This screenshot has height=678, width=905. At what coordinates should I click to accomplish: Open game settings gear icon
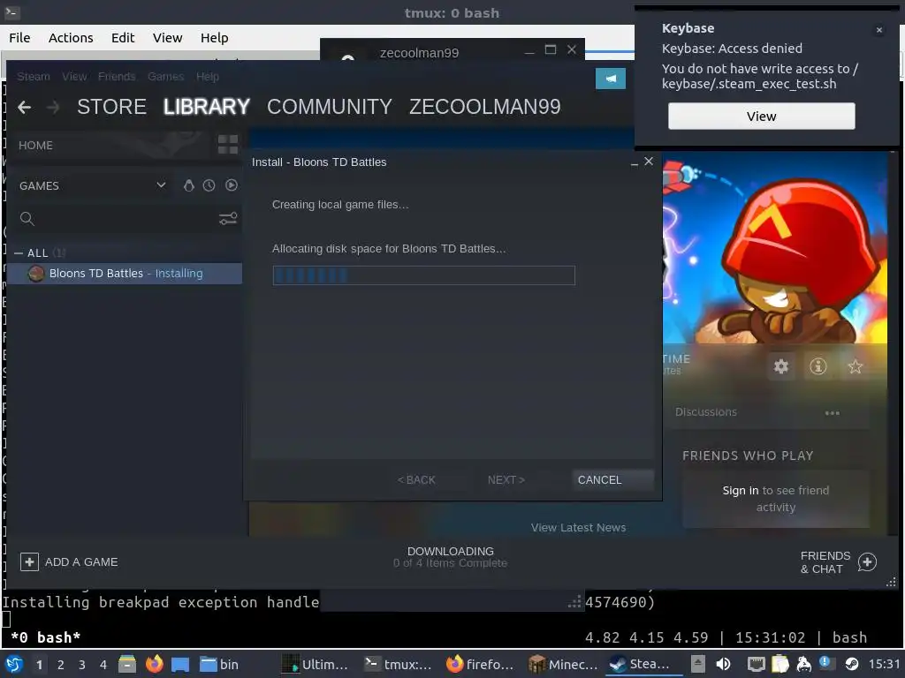pos(781,366)
